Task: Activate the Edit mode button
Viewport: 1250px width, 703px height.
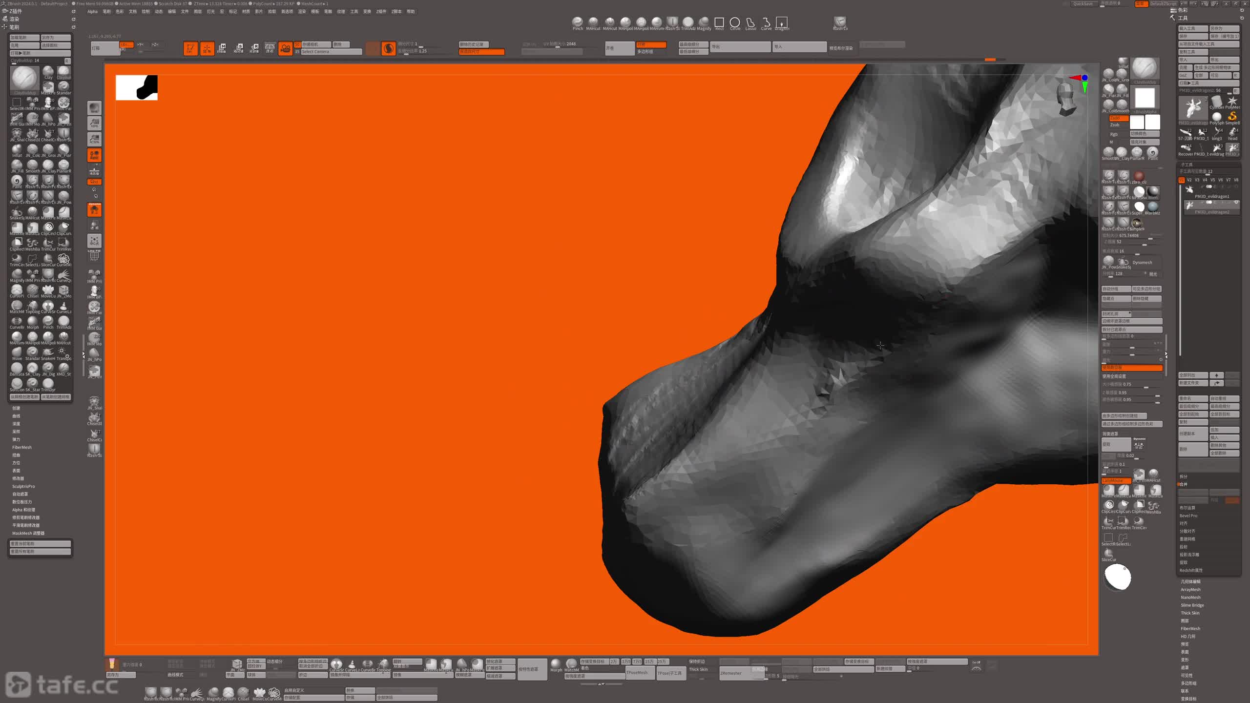Action: coord(190,48)
